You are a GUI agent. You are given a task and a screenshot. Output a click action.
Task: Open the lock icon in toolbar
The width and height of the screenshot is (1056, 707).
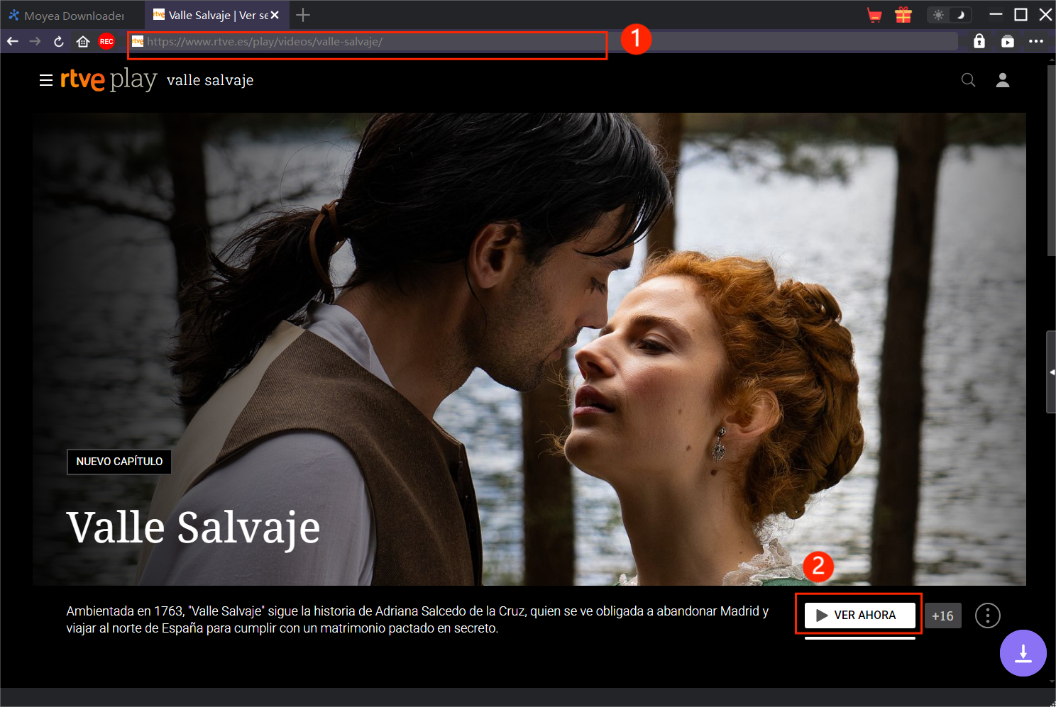click(979, 41)
